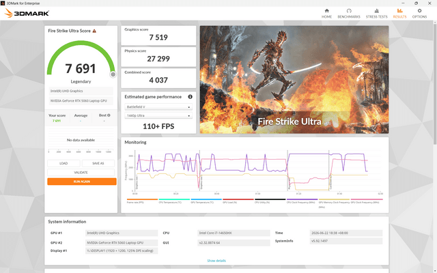Click Your score value 7 691 in green
The image size is (437, 273).
pos(57,121)
